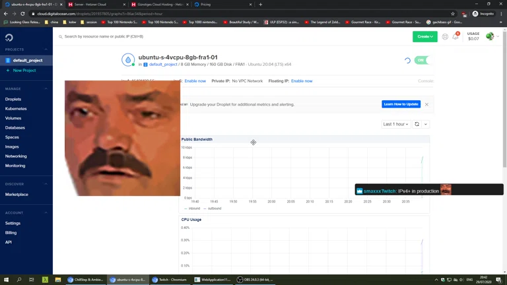
Task: Click the default_project breadcrumb link
Action: point(163,64)
